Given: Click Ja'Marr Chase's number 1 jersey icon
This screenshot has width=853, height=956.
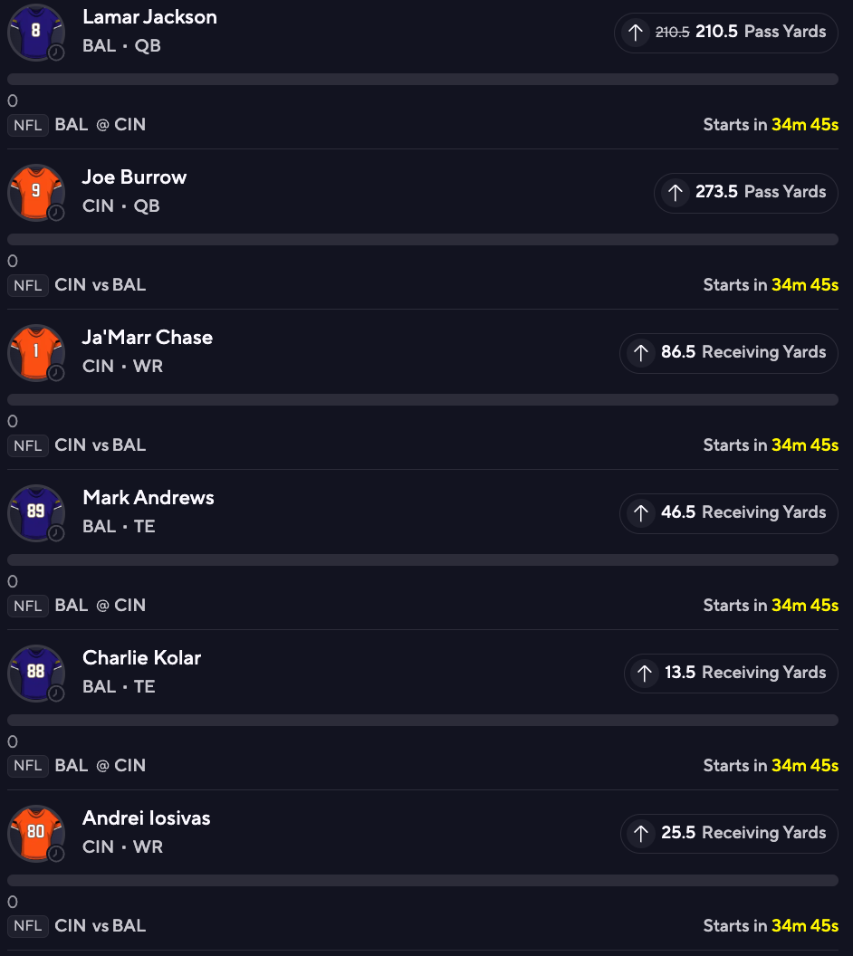Looking at the screenshot, I should pos(36,353).
